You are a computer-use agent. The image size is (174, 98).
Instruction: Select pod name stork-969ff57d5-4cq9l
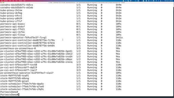click(x=14, y=76)
